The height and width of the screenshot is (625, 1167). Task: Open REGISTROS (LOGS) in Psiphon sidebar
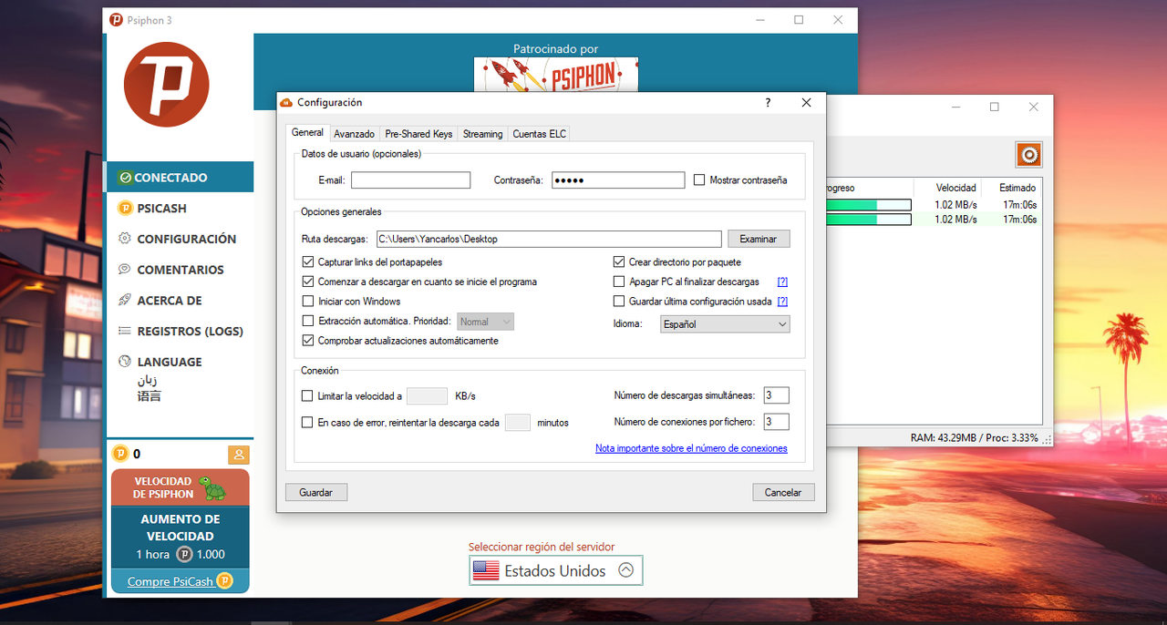click(x=180, y=331)
